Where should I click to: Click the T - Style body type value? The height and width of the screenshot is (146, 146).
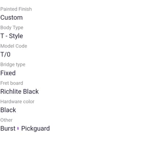(12, 36)
